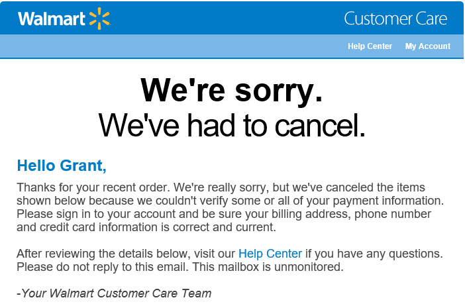Click the "After reviewing the details below" text
The width and height of the screenshot is (465, 308).
102,254
